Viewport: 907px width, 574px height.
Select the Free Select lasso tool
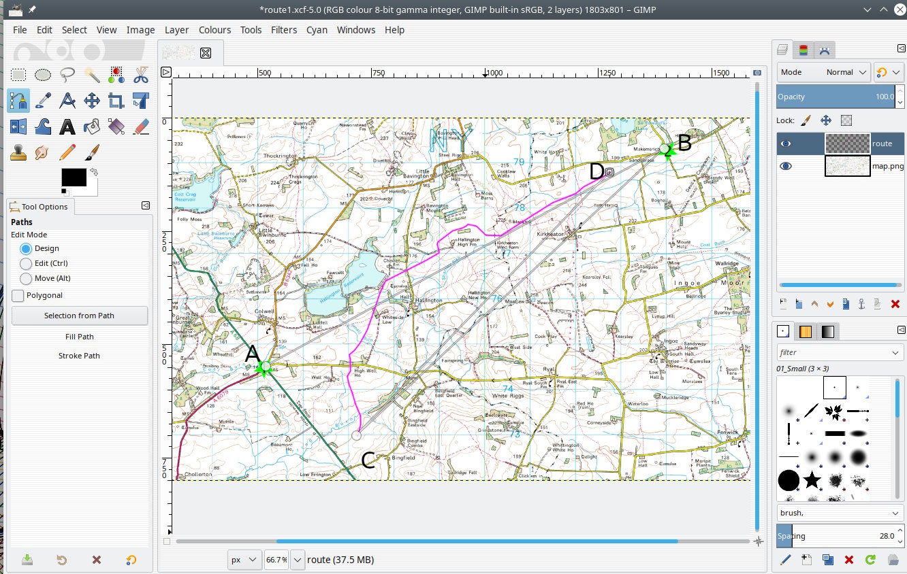pos(67,75)
